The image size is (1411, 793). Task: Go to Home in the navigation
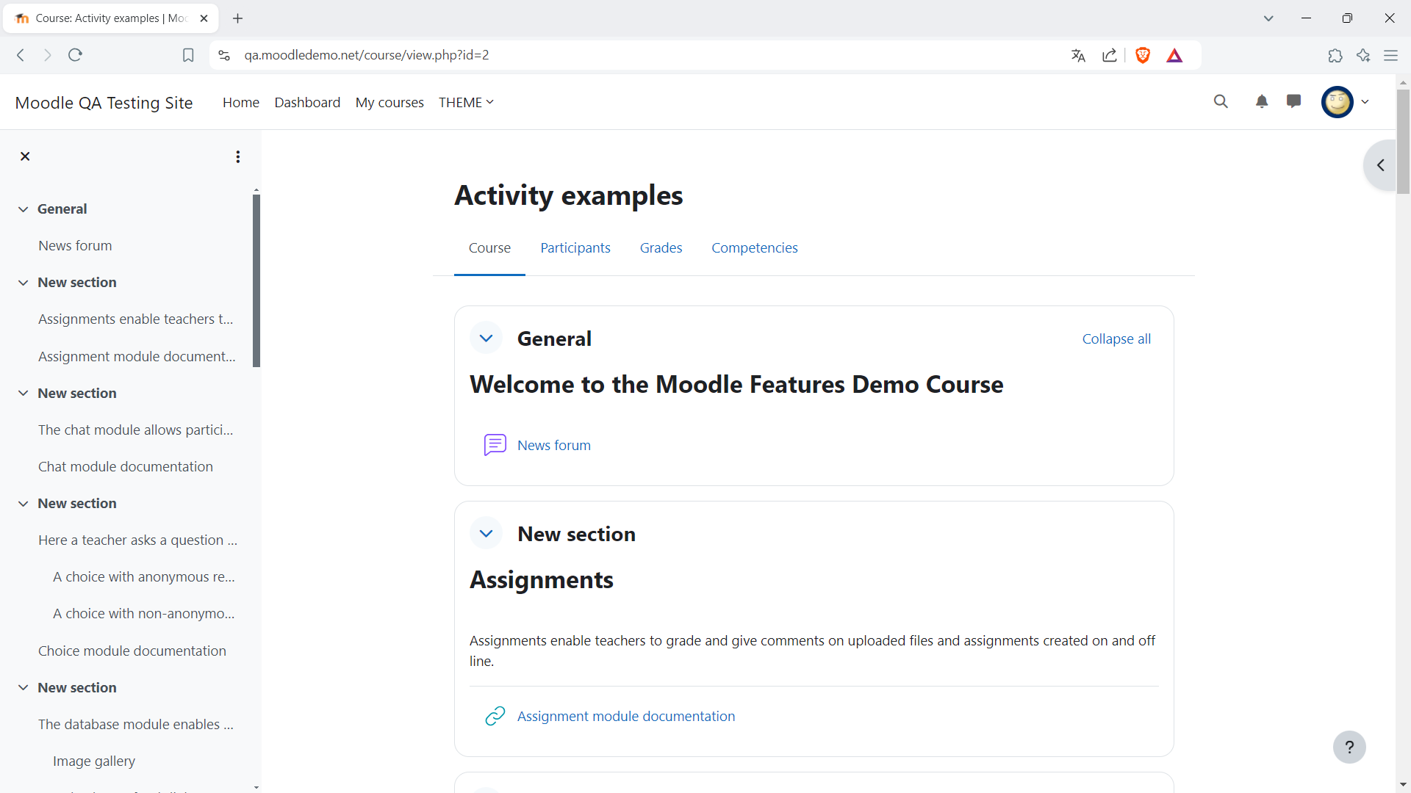tap(241, 103)
